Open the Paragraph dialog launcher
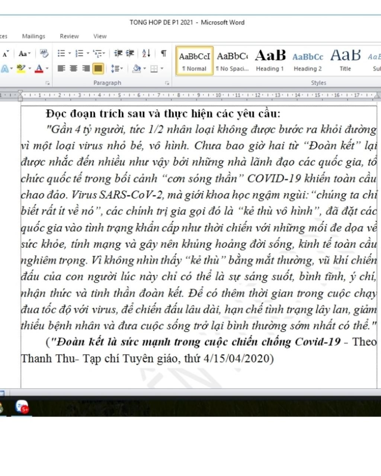 coord(167,83)
